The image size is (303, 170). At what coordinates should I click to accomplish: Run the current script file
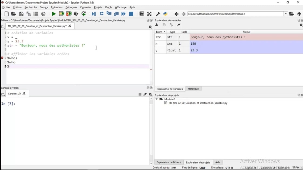tap(54, 14)
